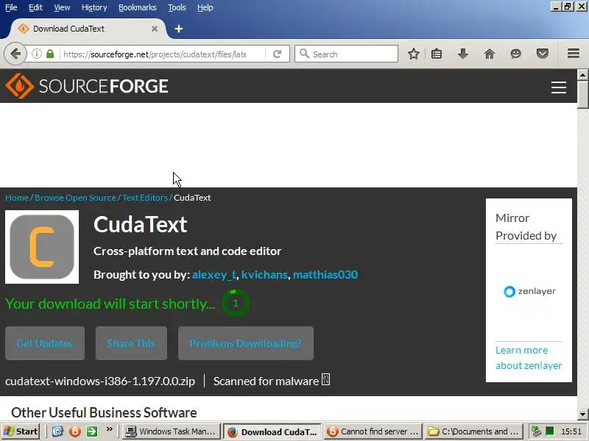
Task: Click the Other Useful Business Software heading
Action: click(x=104, y=412)
